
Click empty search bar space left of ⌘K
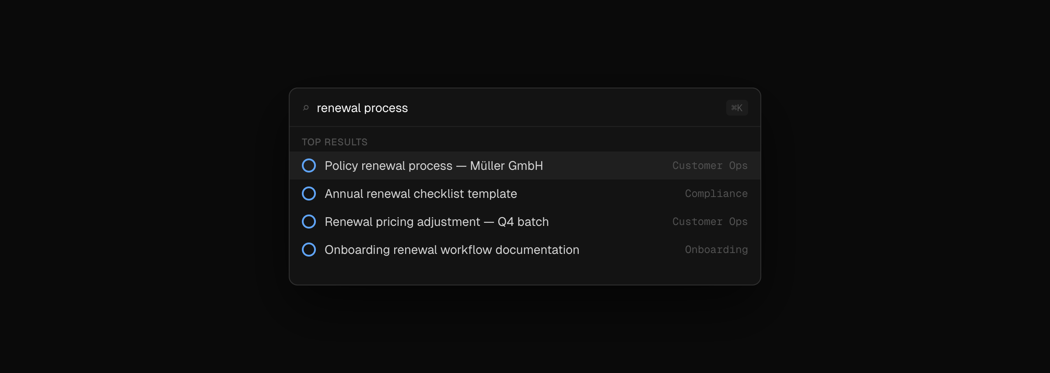569,108
